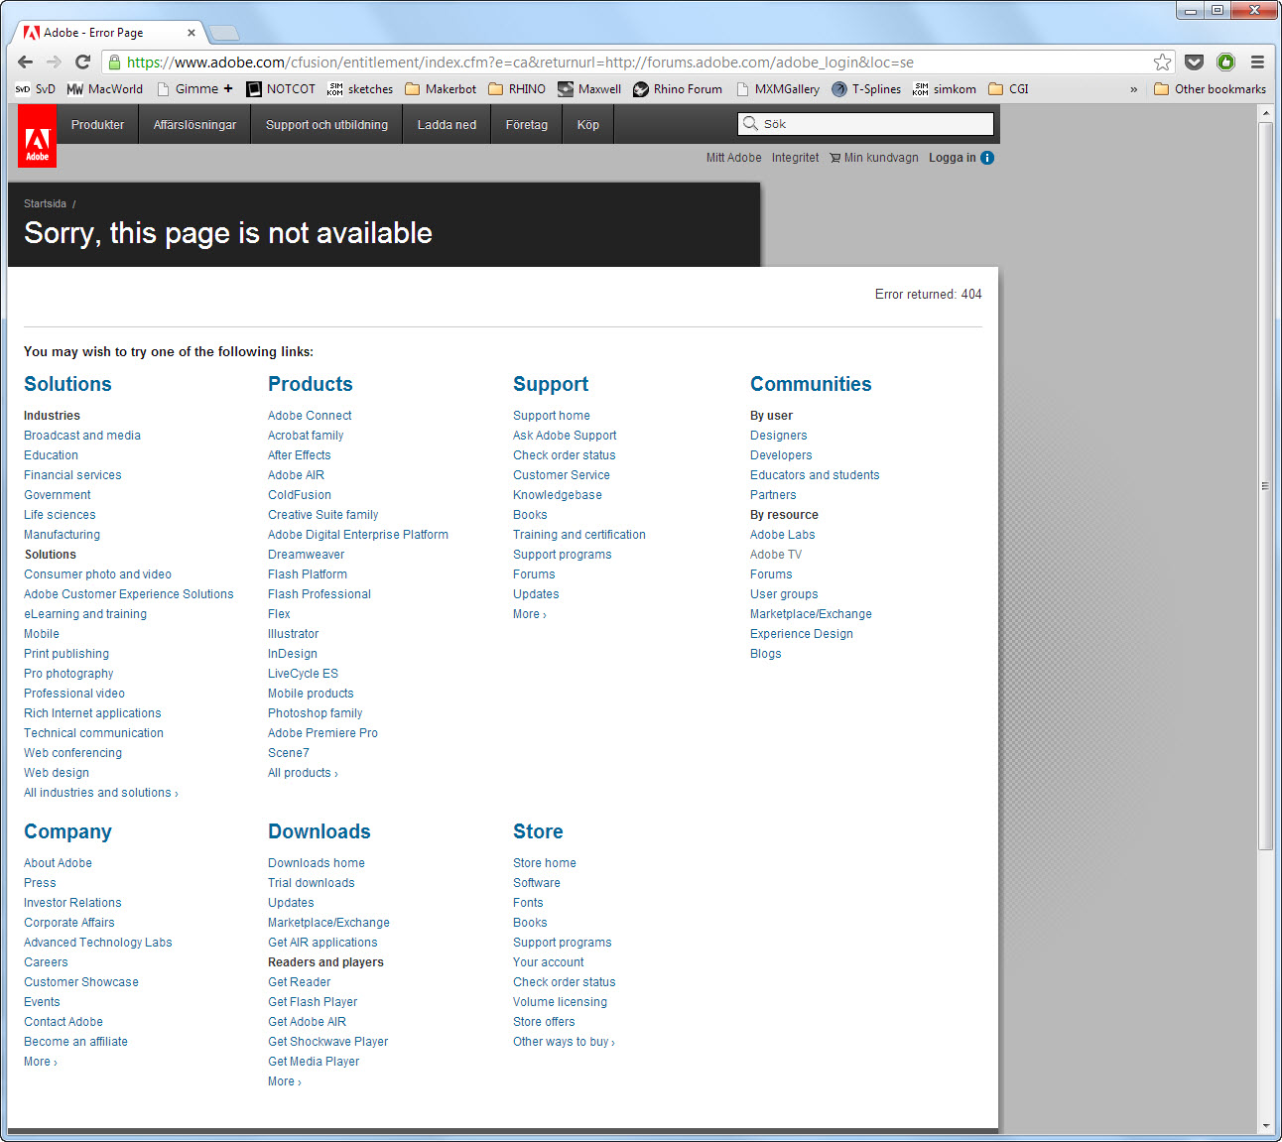Open Maxwell bookmark
The height and width of the screenshot is (1142, 1282).
click(x=589, y=89)
